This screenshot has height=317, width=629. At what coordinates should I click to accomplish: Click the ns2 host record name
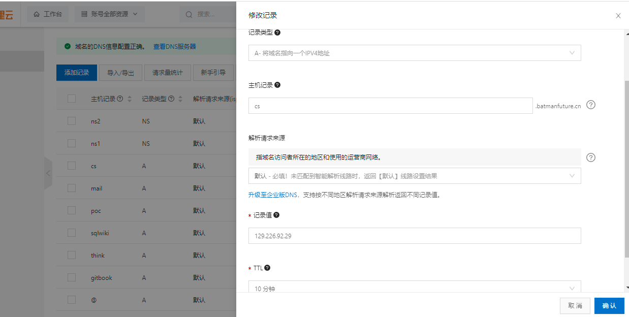(x=96, y=121)
